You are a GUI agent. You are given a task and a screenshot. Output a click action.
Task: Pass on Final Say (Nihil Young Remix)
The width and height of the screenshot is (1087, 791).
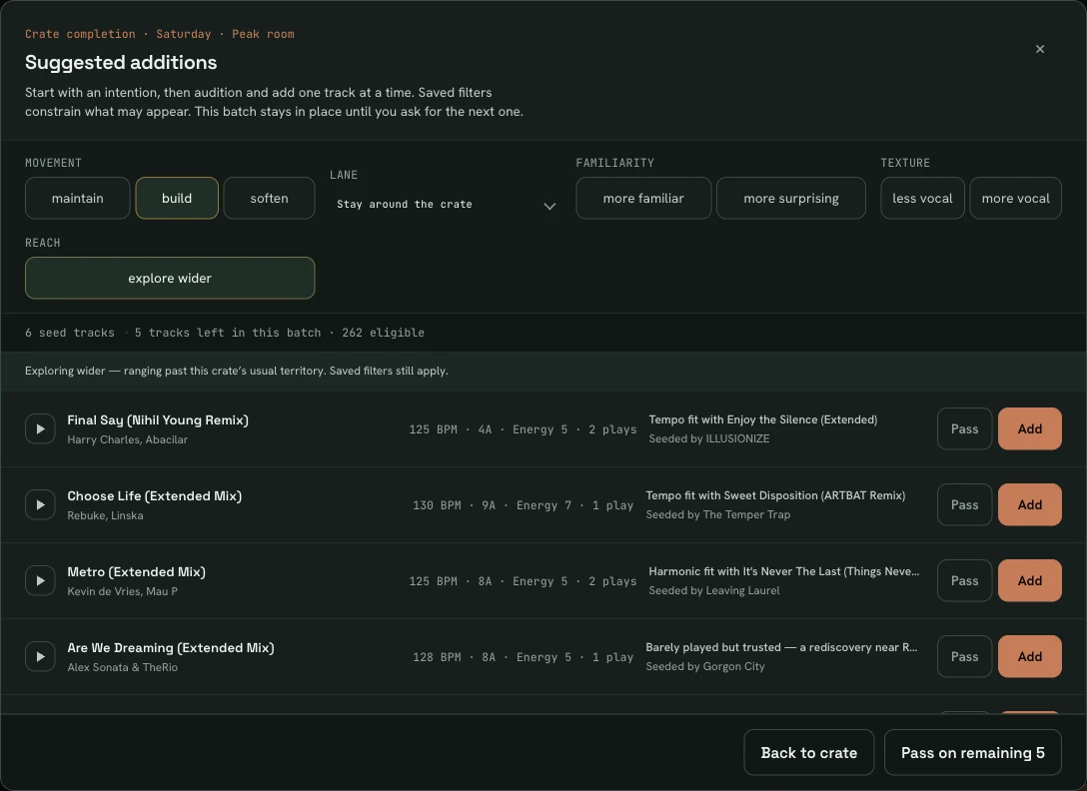tap(964, 429)
